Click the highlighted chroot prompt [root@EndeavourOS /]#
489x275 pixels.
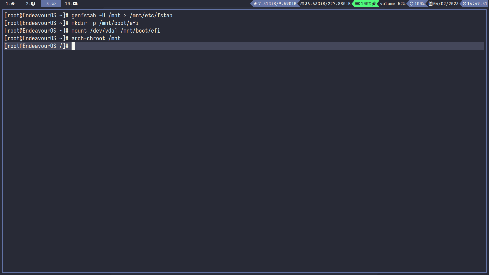coord(36,46)
